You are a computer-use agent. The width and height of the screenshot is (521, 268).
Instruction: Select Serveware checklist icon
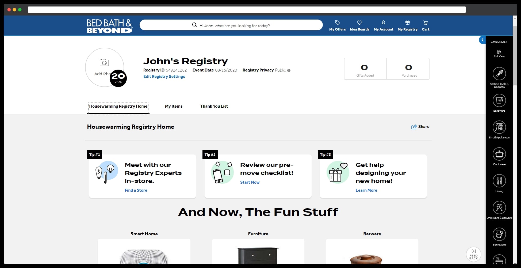[x=499, y=234]
